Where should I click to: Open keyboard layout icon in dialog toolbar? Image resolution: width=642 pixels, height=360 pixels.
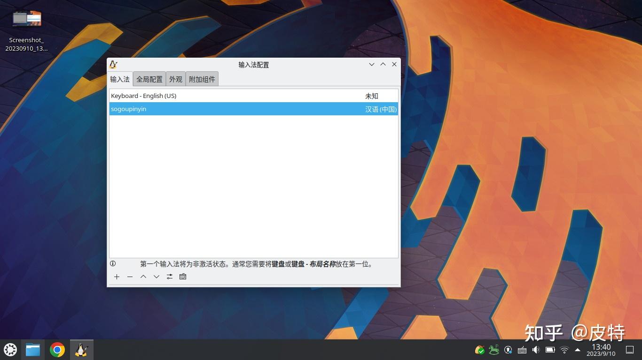183,277
